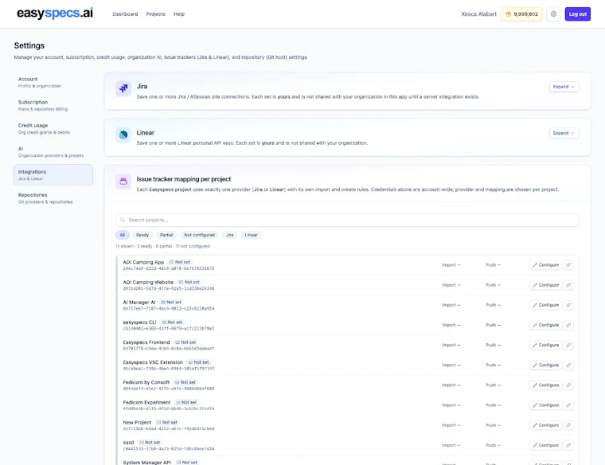
Task: Go to Subscription settings section
Action: coord(53,105)
